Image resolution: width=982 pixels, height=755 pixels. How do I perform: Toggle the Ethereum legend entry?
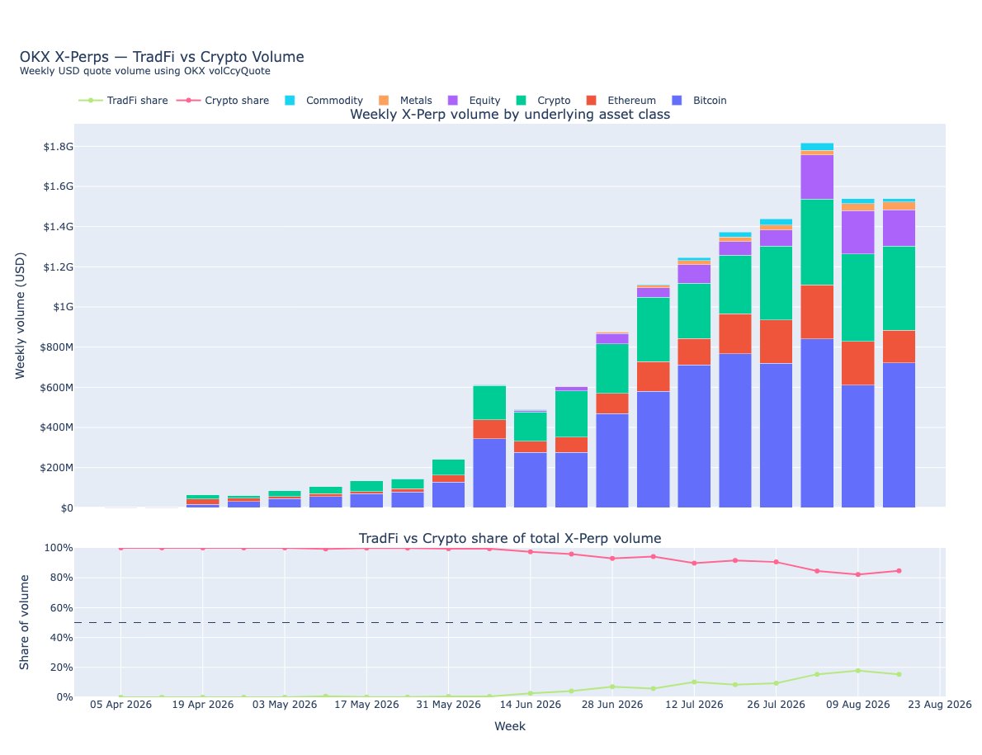point(621,100)
